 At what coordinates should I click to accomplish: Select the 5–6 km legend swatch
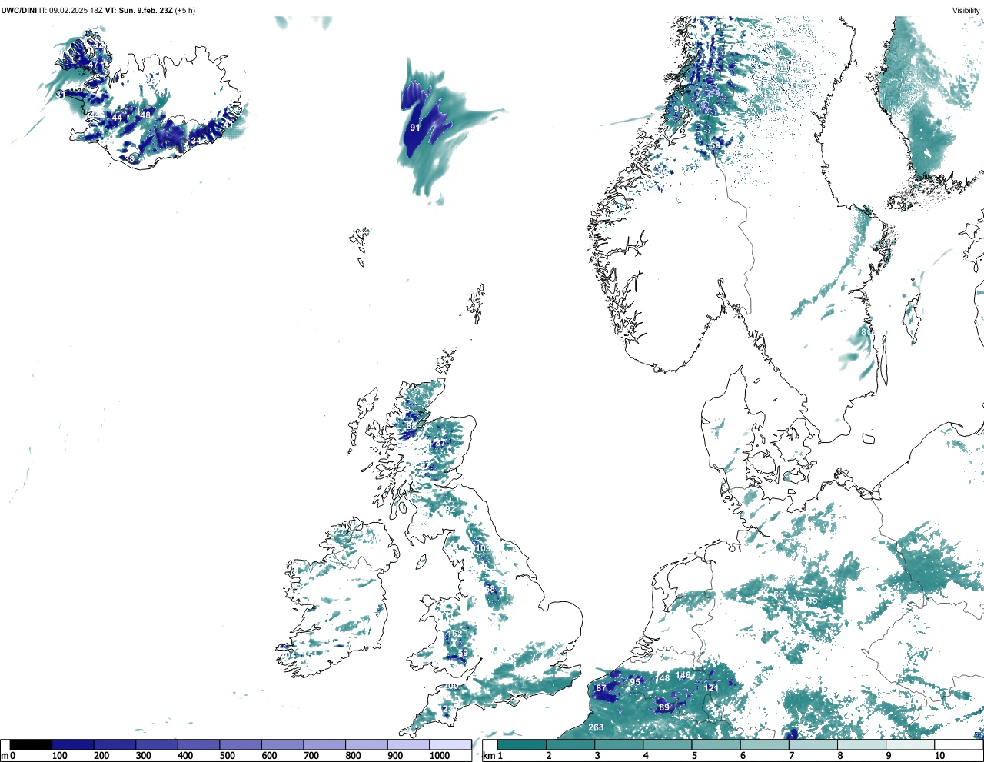pos(716,745)
